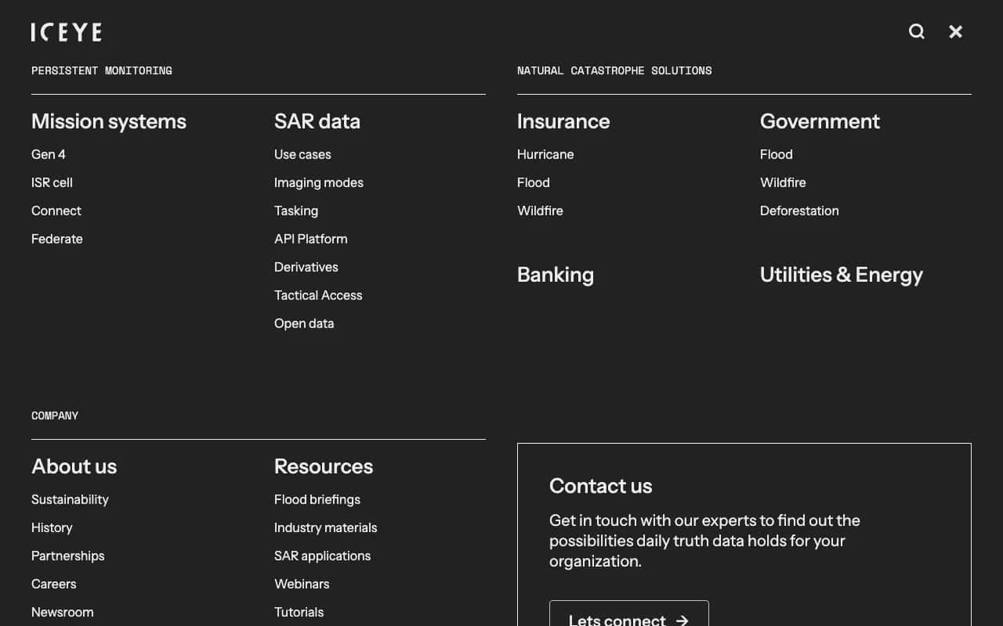Open the SAR applications link
1003x626 pixels.
point(323,556)
